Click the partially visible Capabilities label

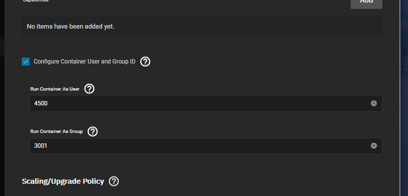point(36,1)
